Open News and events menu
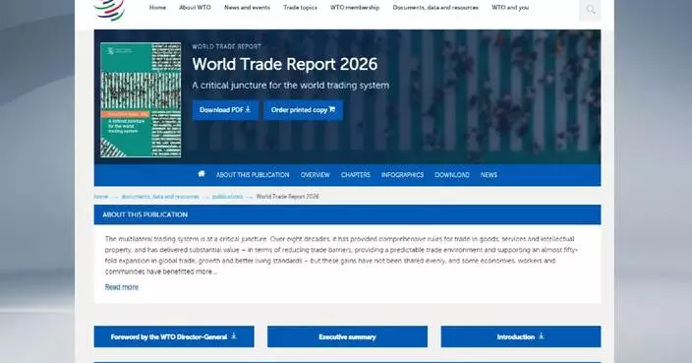The image size is (692, 363). pyautogui.click(x=247, y=8)
